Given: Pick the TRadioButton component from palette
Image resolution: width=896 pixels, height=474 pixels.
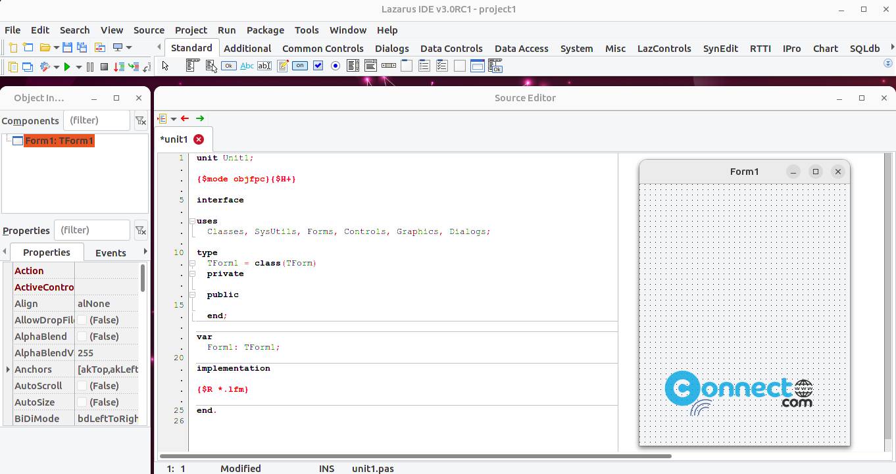Looking at the screenshot, I should click(336, 66).
